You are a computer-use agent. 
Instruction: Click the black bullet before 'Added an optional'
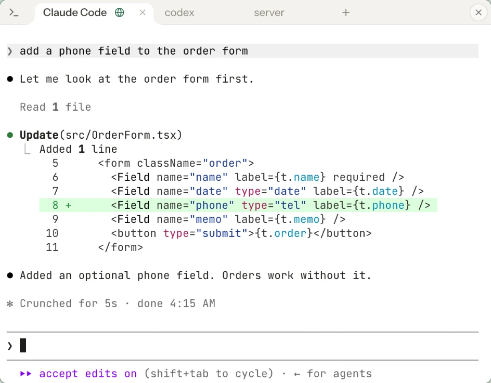10,275
